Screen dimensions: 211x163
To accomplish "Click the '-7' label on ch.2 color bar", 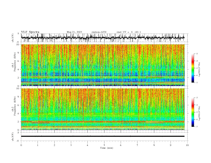I will [x=196, y=127].
